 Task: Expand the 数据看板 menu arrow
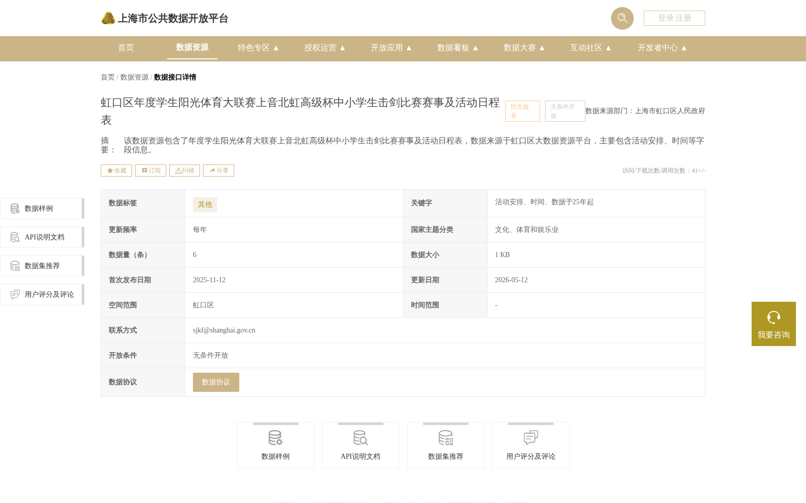coord(476,48)
